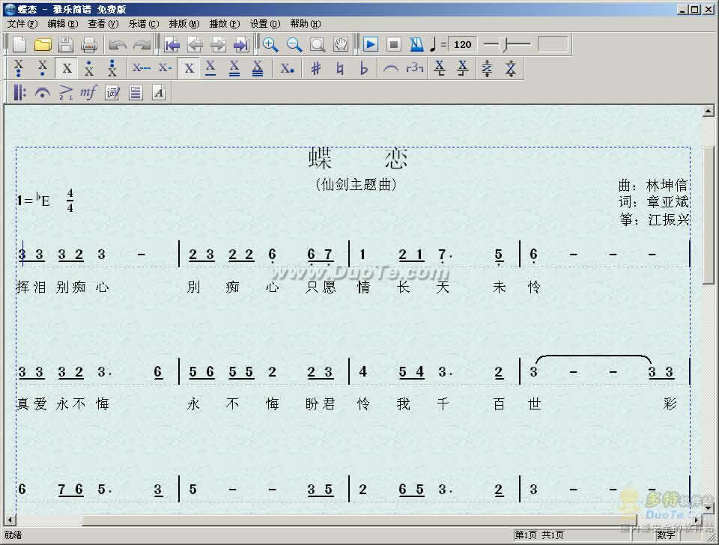Go to the next page
The image size is (719, 545).
218,44
